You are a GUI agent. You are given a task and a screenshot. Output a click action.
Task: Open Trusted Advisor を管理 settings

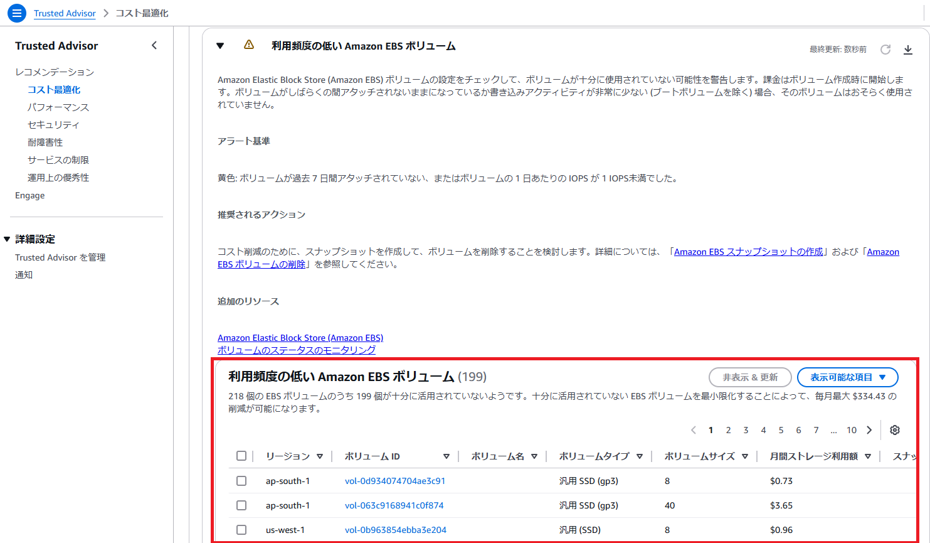pyautogui.click(x=60, y=257)
